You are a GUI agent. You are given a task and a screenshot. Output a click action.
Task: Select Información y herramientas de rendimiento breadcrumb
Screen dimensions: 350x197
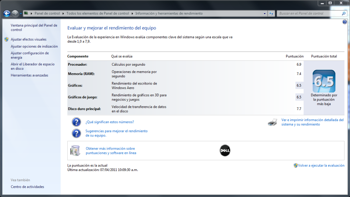[169, 13]
